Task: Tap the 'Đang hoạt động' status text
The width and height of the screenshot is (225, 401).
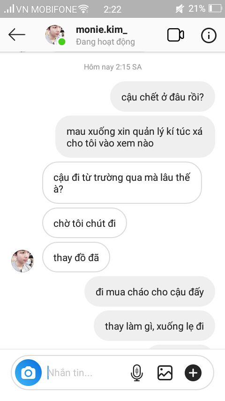Action: click(x=105, y=42)
